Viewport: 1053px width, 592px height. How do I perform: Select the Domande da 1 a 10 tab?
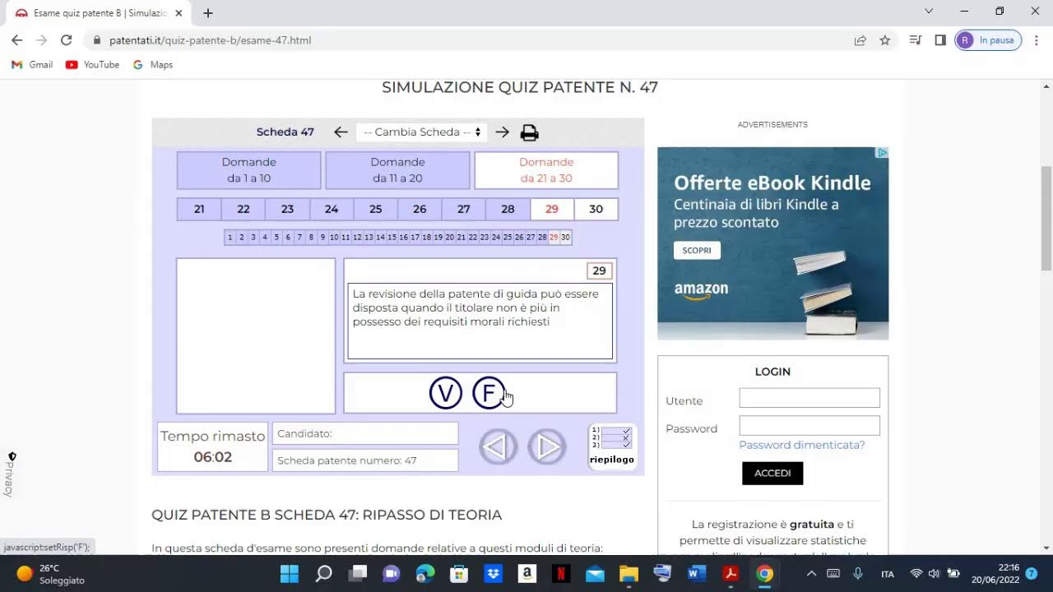click(x=248, y=170)
